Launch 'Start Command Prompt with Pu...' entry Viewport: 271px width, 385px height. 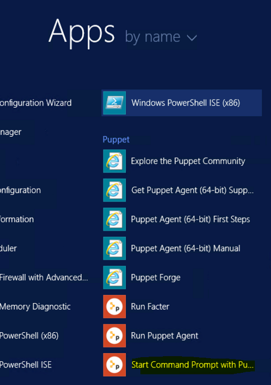click(192, 365)
